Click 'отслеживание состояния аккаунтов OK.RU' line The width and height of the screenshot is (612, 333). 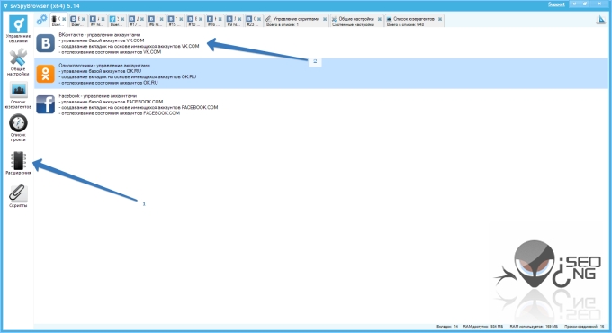(x=109, y=83)
